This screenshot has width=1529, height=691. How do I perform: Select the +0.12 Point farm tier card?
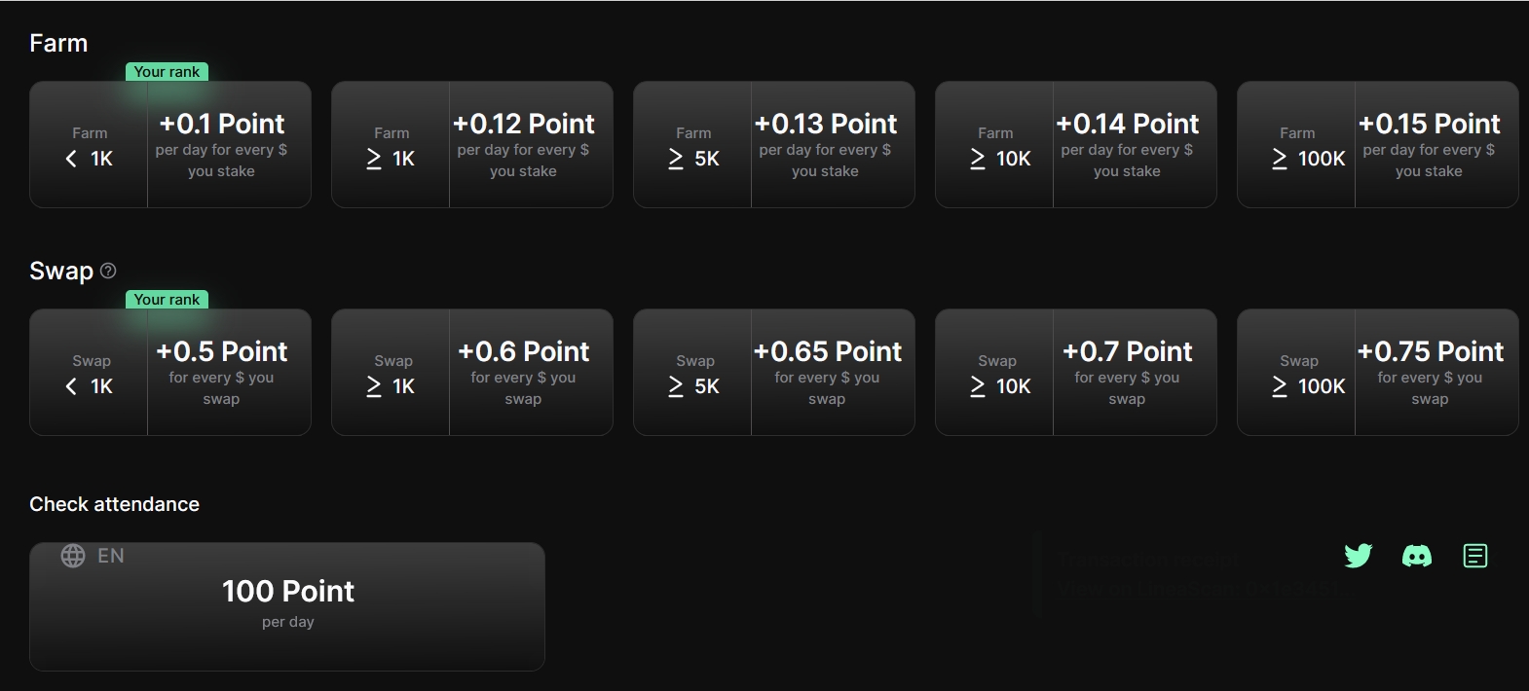[x=472, y=144]
